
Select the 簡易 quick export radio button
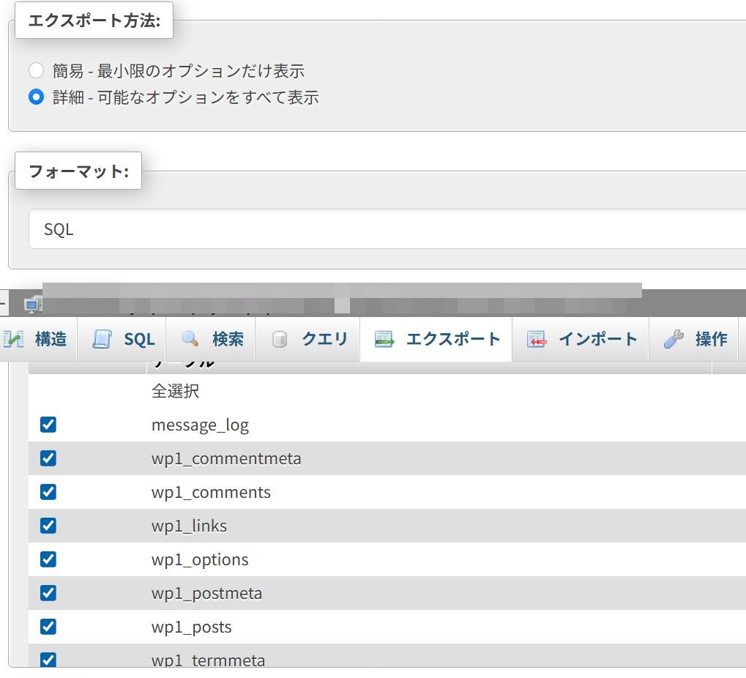(36, 70)
